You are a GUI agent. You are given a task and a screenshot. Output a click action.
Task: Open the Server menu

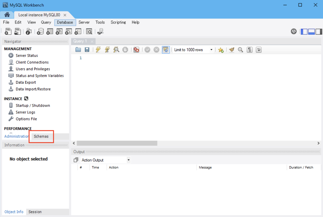pos(84,22)
